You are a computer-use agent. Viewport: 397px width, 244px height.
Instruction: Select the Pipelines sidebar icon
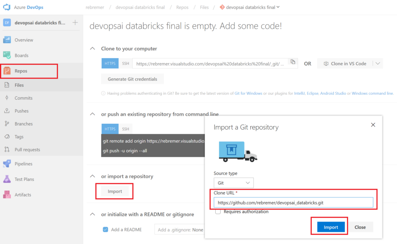coord(7,164)
